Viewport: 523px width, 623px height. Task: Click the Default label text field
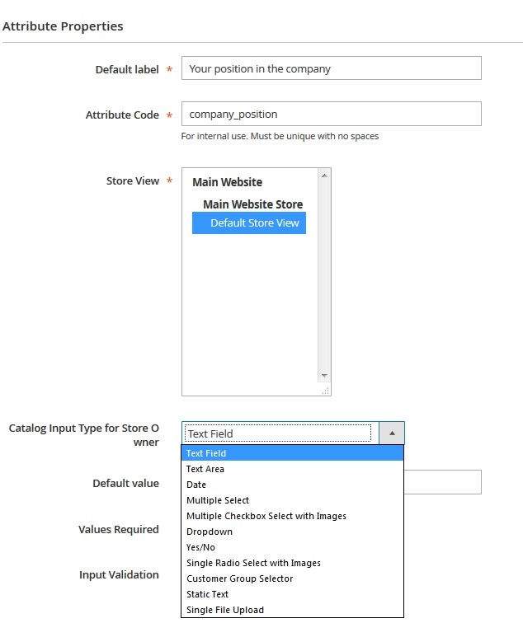pos(331,68)
